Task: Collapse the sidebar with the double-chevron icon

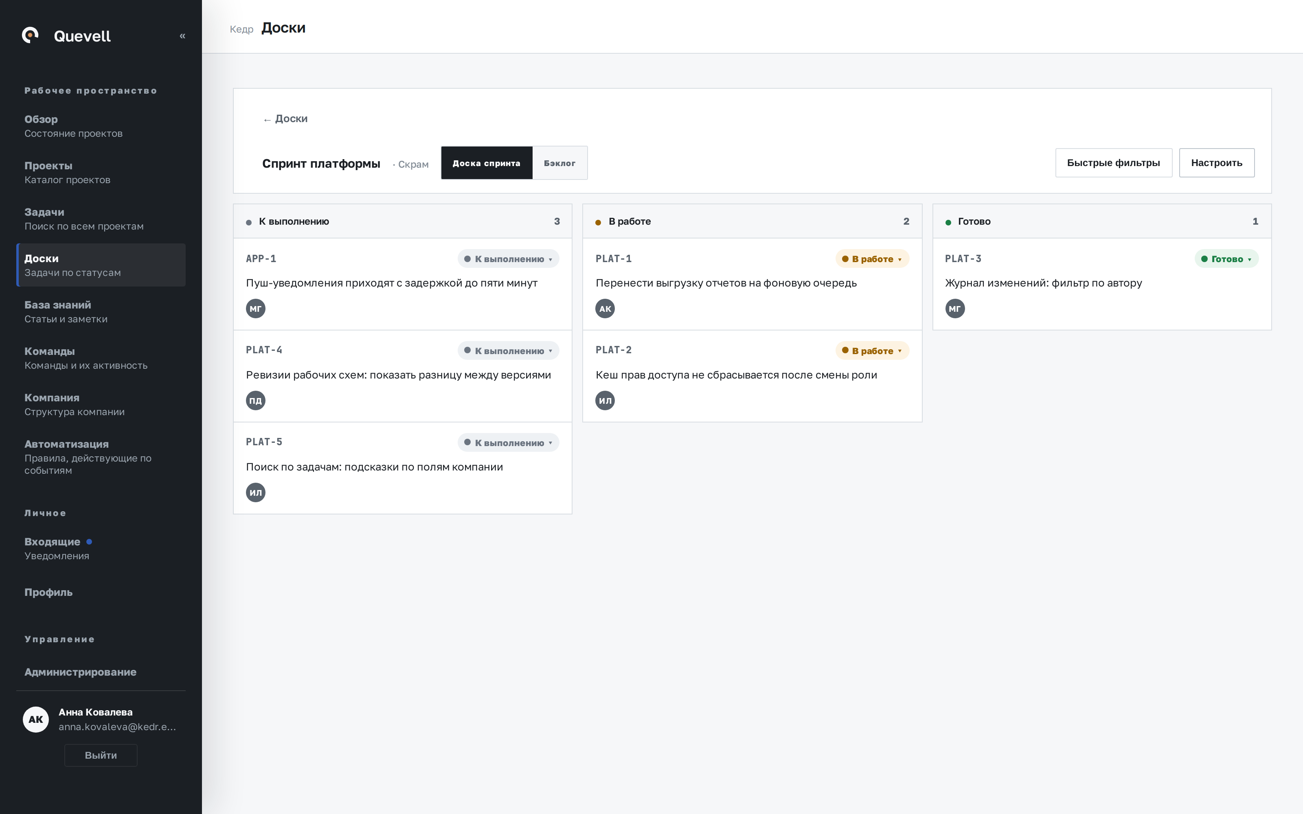Action: [x=182, y=36]
